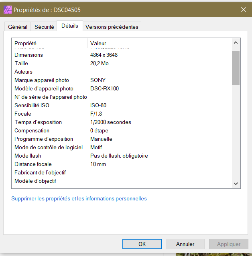The width and height of the screenshot is (252, 256).
Task: Close the properties dialog window
Action: coord(243,10)
